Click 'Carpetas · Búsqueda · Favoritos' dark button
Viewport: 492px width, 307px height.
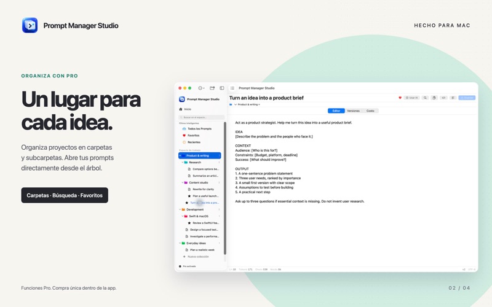pos(65,195)
